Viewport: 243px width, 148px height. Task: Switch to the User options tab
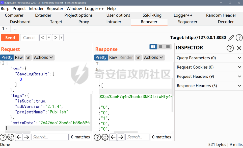[118, 15]
